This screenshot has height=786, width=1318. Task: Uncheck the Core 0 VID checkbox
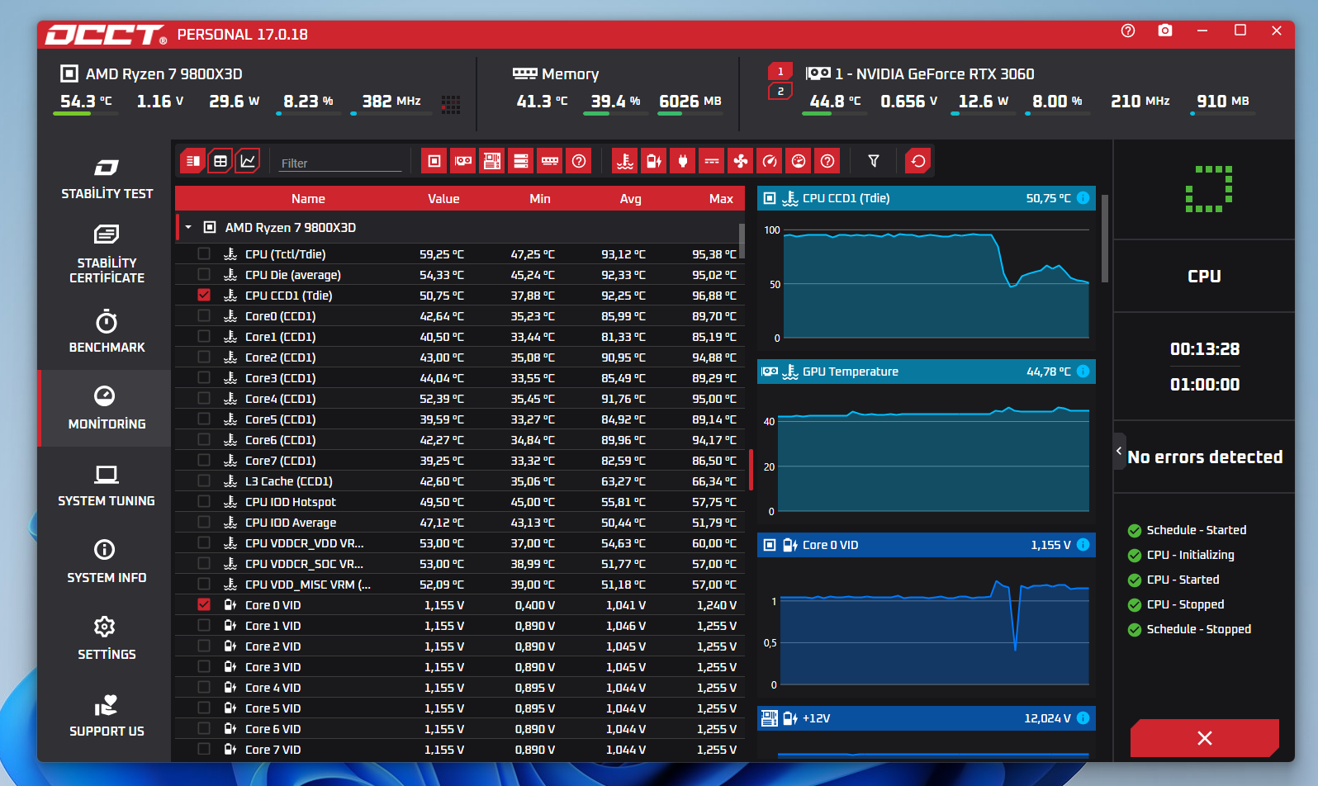[204, 604]
